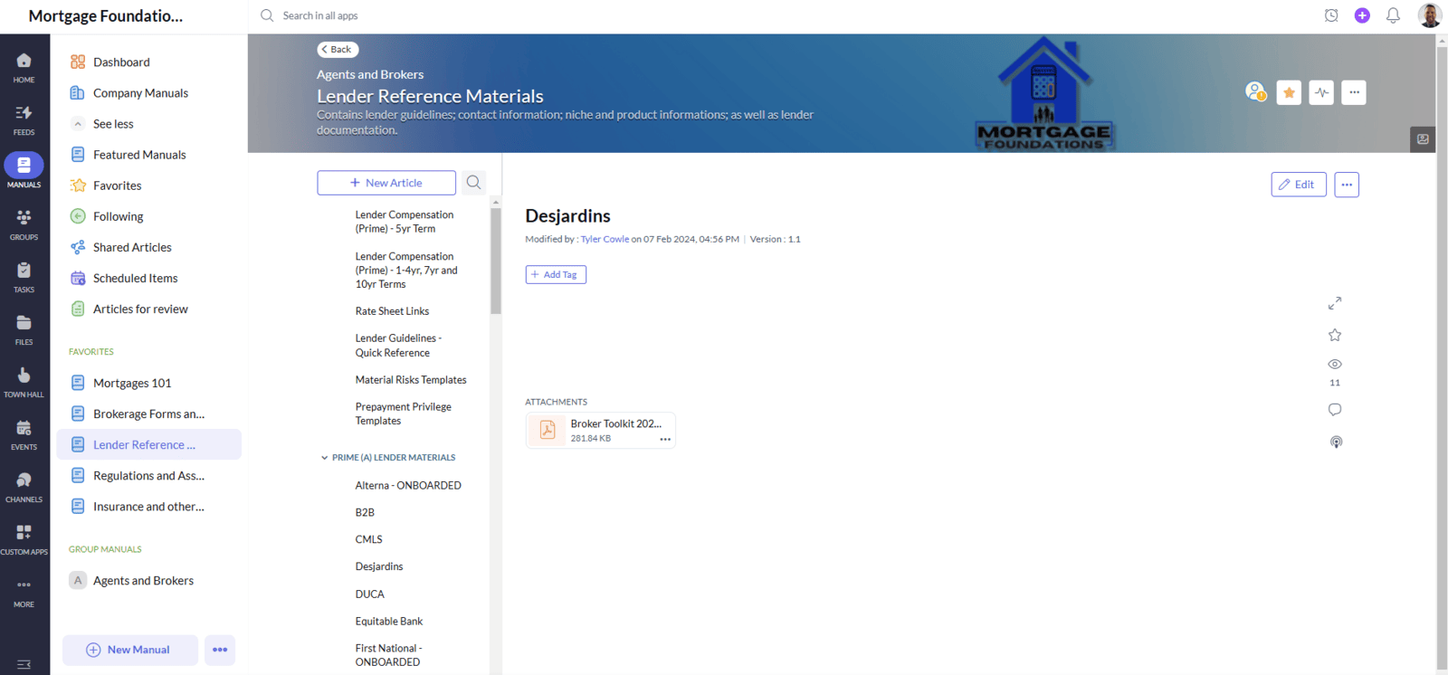
Task: Open Feeds in the left rail
Action: (24, 119)
